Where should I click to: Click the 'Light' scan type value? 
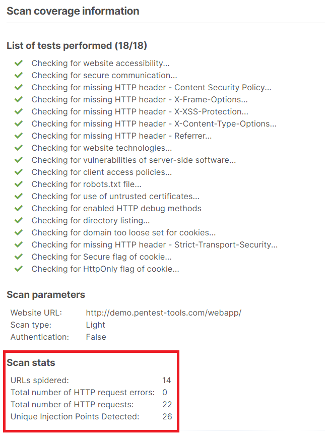click(x=96, y=325)
